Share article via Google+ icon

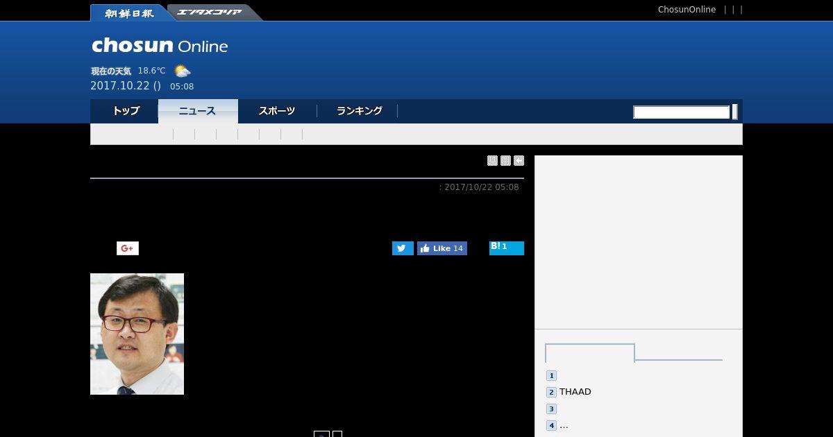coord(128,248)
